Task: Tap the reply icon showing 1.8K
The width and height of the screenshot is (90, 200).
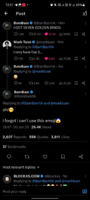Action: tap(19, 34)
